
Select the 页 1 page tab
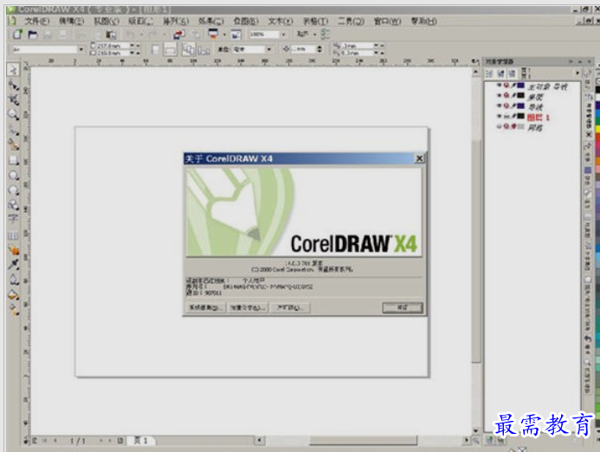coord(140,441)
